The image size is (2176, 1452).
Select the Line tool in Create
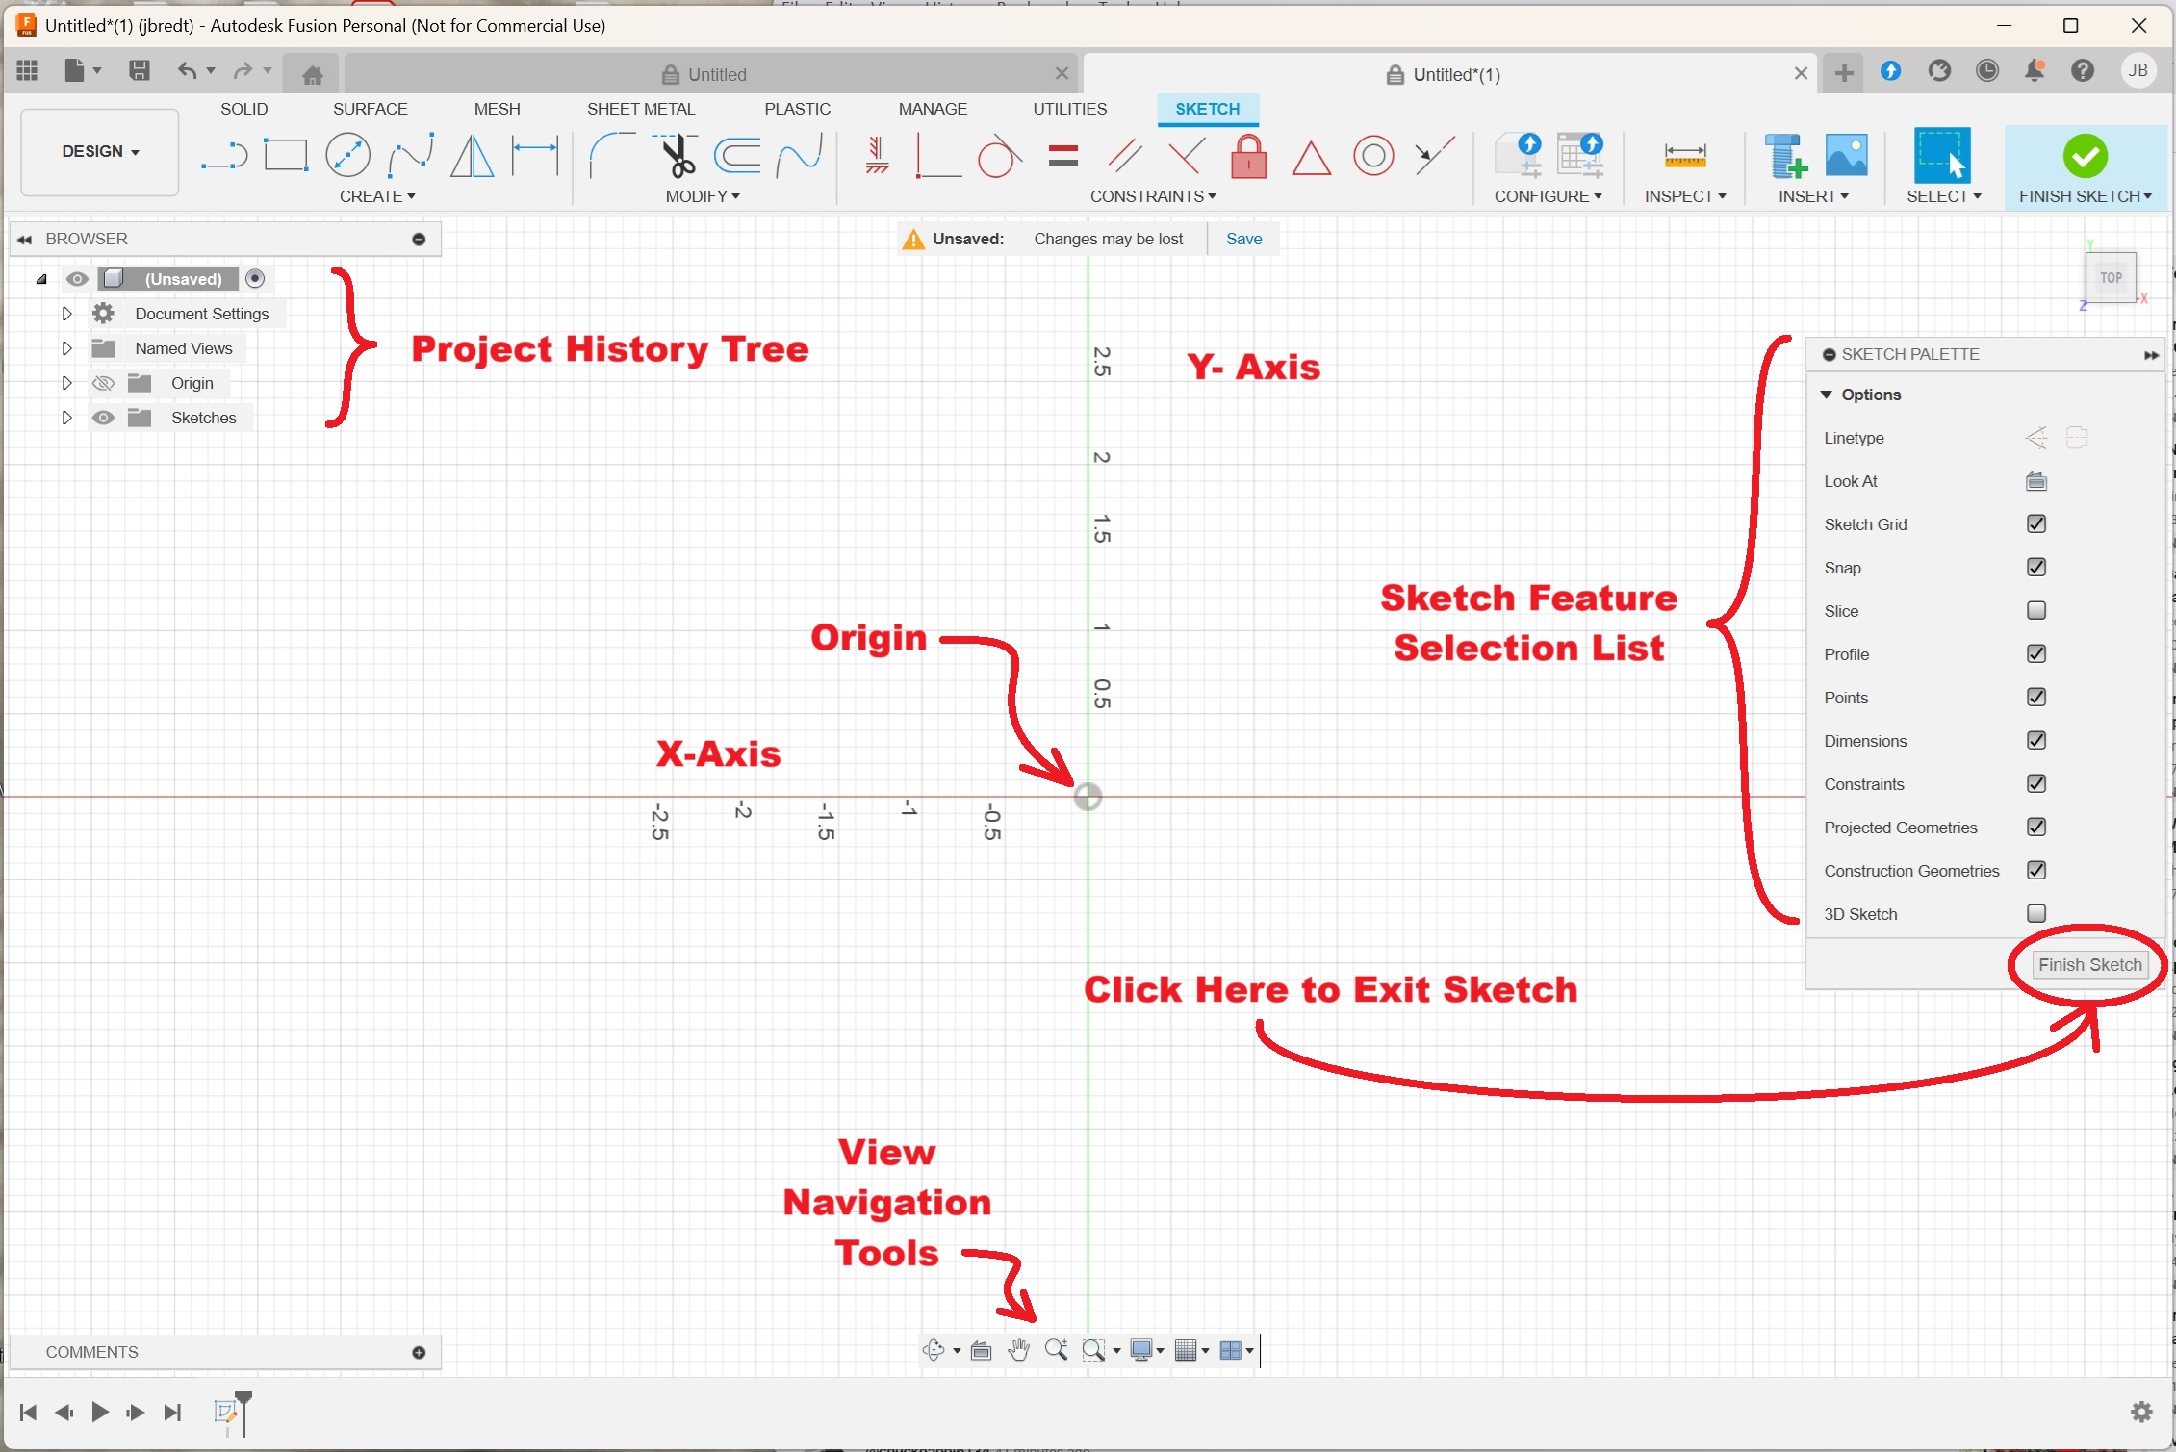click(x=224, y=156)
